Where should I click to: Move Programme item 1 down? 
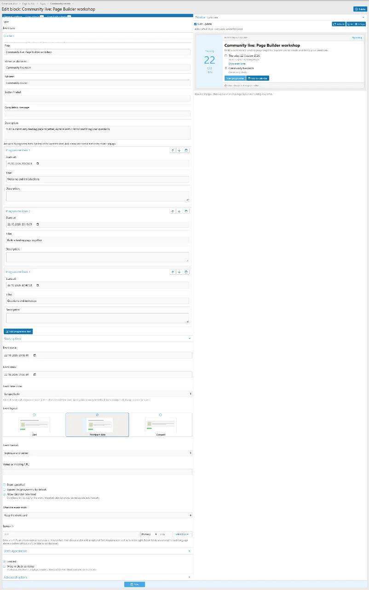click(x=179, y=150)
